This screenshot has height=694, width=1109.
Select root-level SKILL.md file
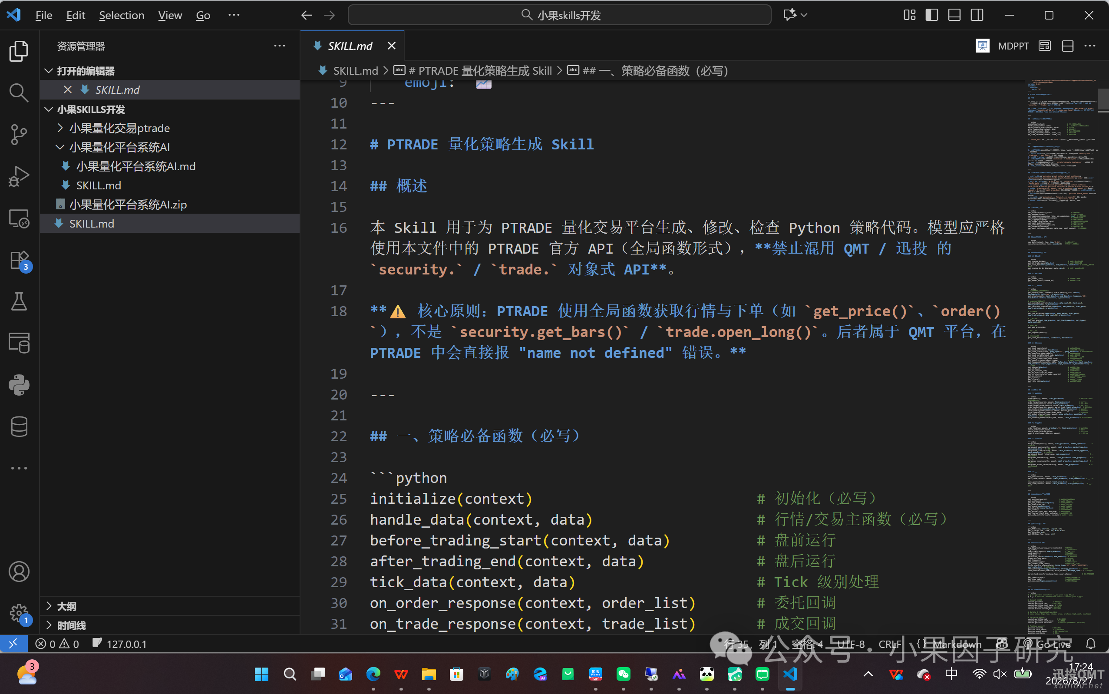coord(170,224)
